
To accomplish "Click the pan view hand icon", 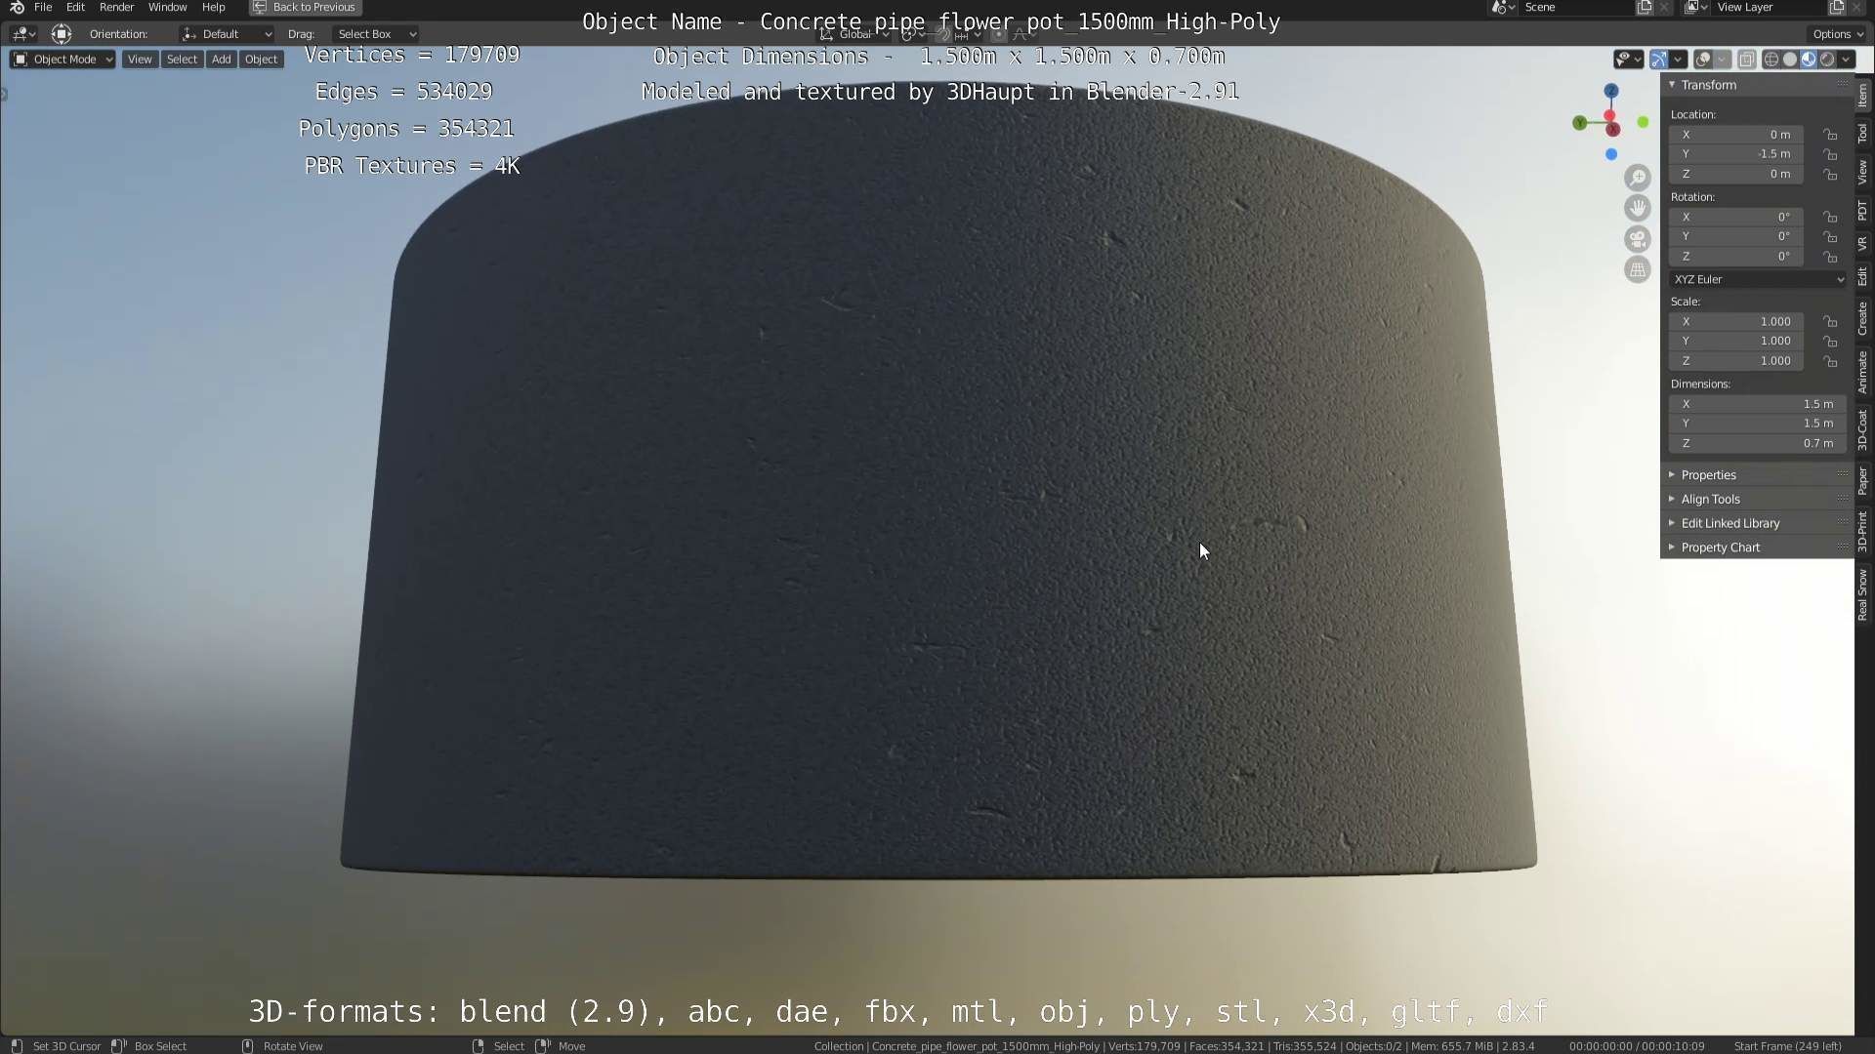I will (1638, 208).
